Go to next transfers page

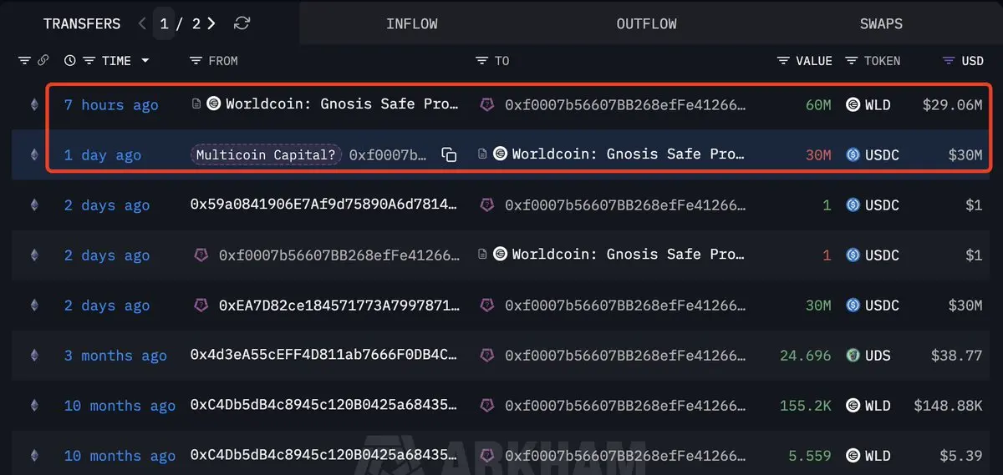click(211, 23)
